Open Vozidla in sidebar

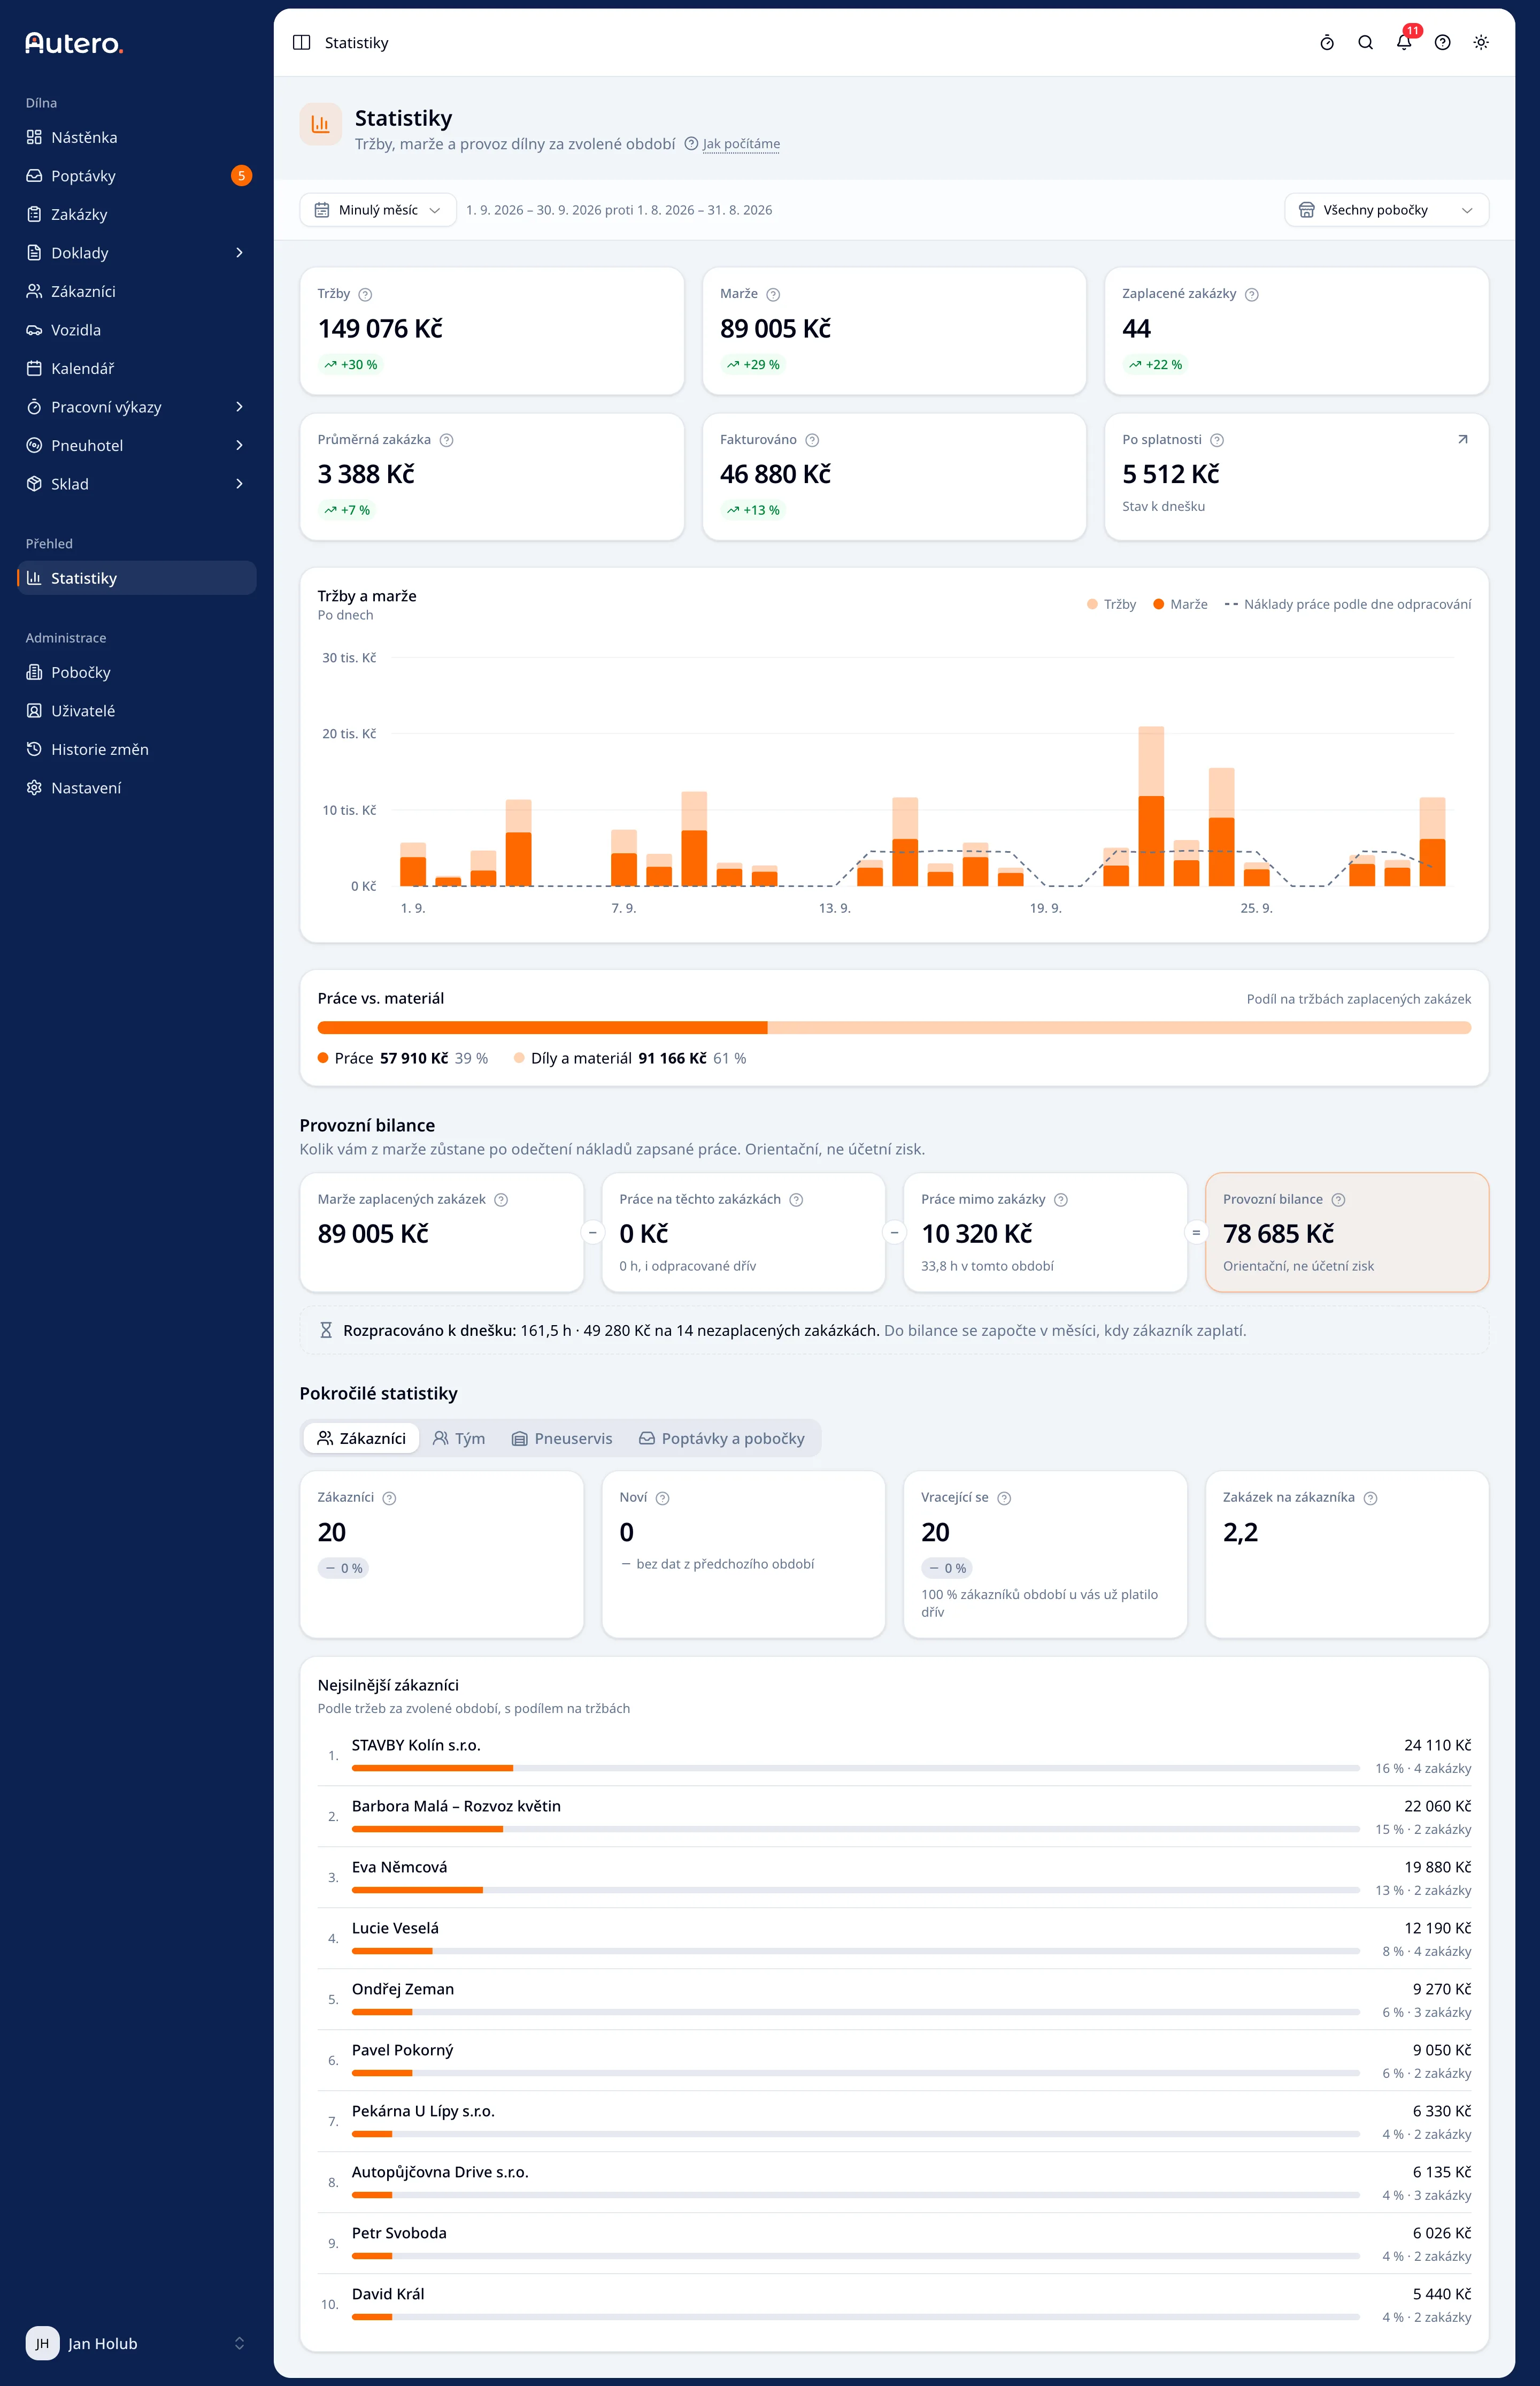(x=137, y=330)
